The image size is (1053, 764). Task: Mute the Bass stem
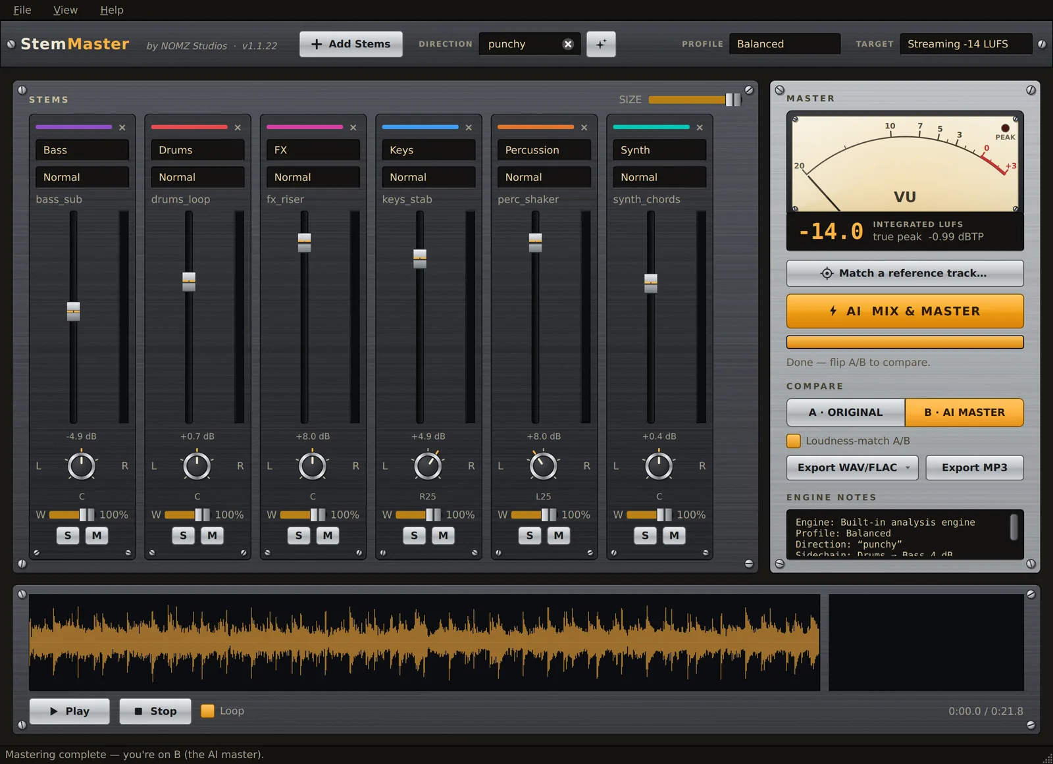click(97, 536)
